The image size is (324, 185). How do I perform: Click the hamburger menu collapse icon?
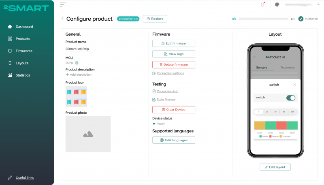tap(63, 4)
